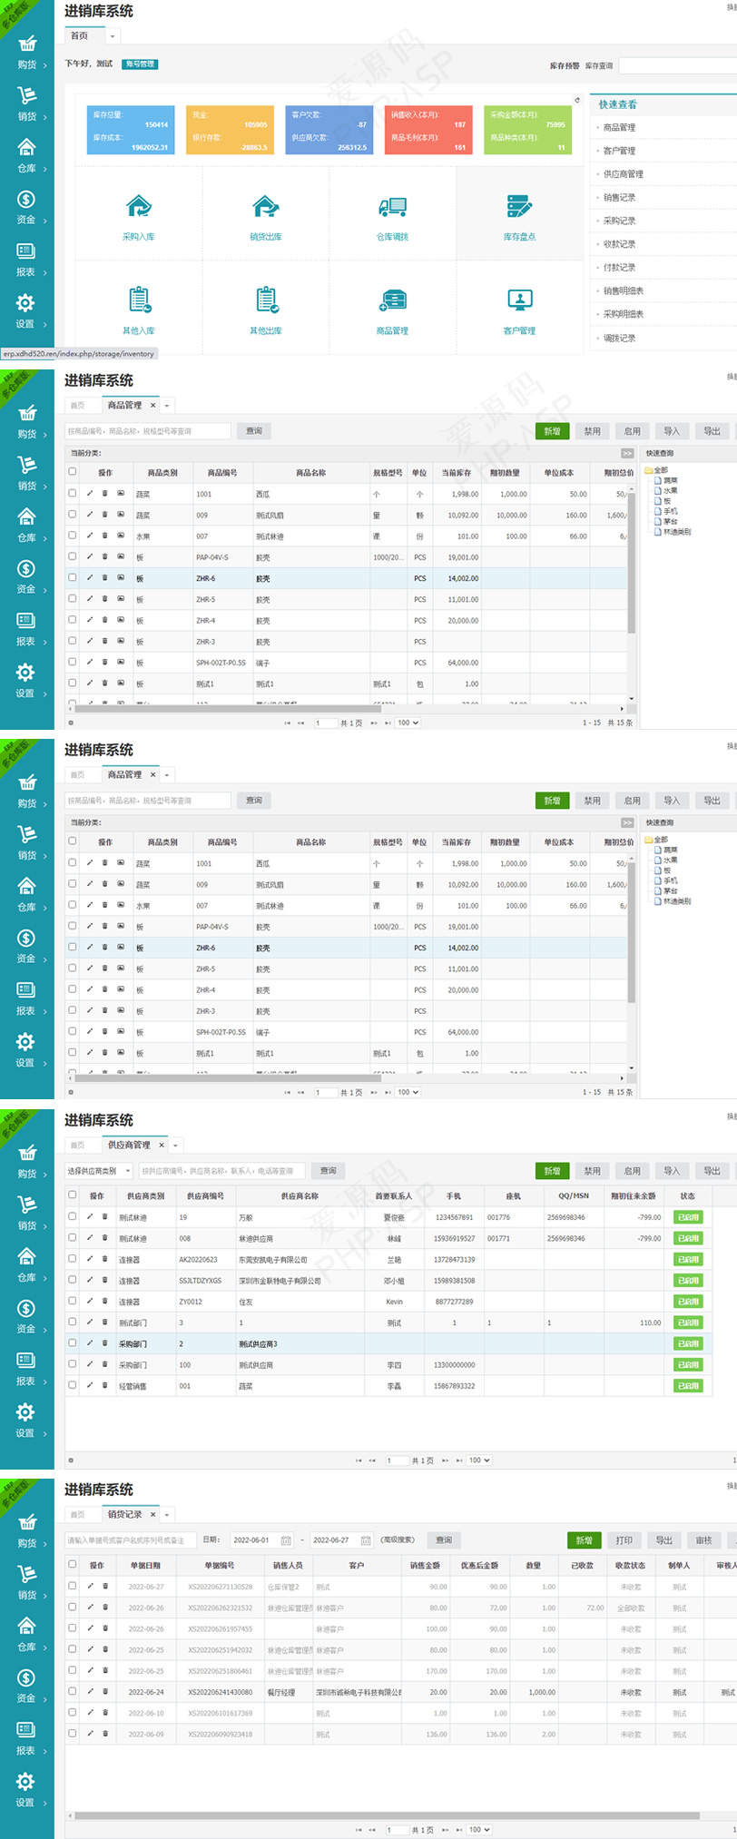Viewport: 737px width, 1839px height.
Task: Select all sales records with header checkbox
Action: 73,1564
